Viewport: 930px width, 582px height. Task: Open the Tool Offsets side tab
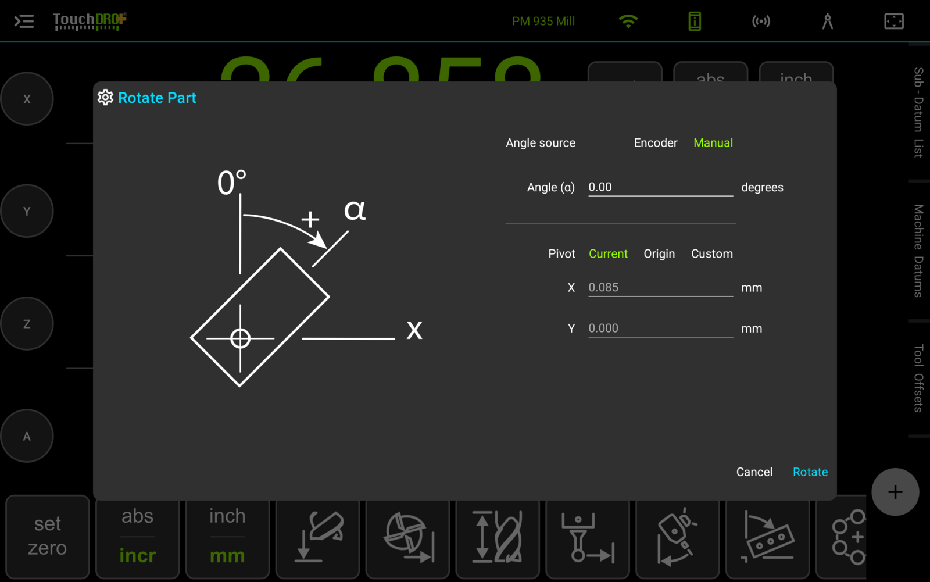[x=918, y=379]
